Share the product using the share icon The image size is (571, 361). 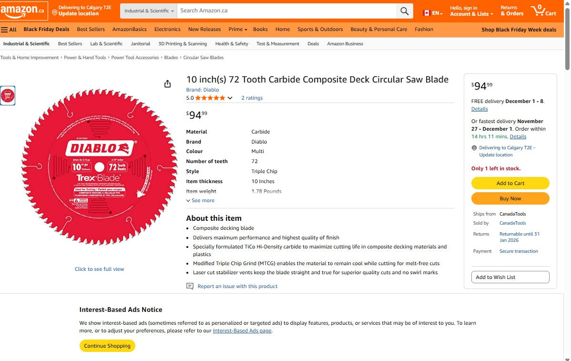tap(167, 83)
